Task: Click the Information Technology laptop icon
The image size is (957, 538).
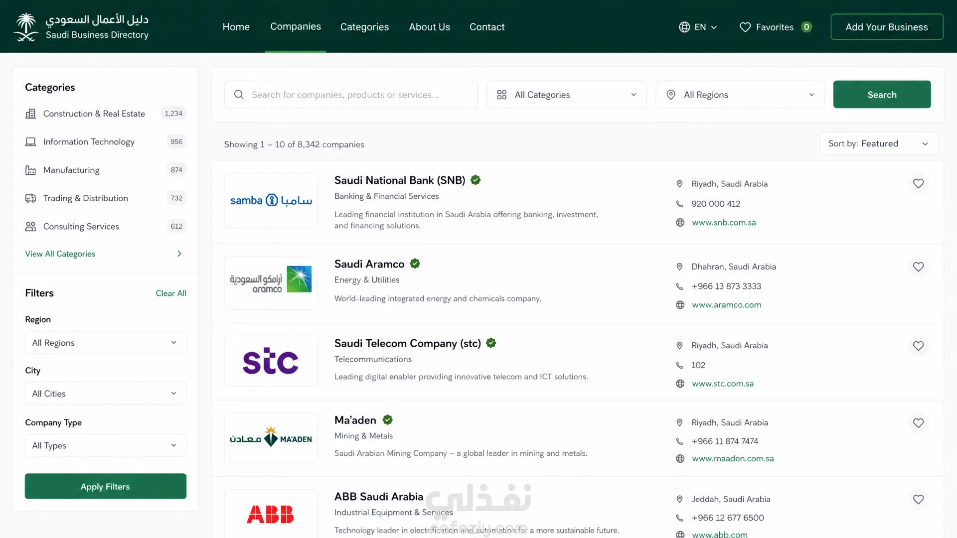Action: tap(30, 142)
